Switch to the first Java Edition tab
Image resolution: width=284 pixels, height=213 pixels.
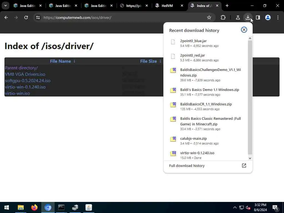(x=25, y=6)
